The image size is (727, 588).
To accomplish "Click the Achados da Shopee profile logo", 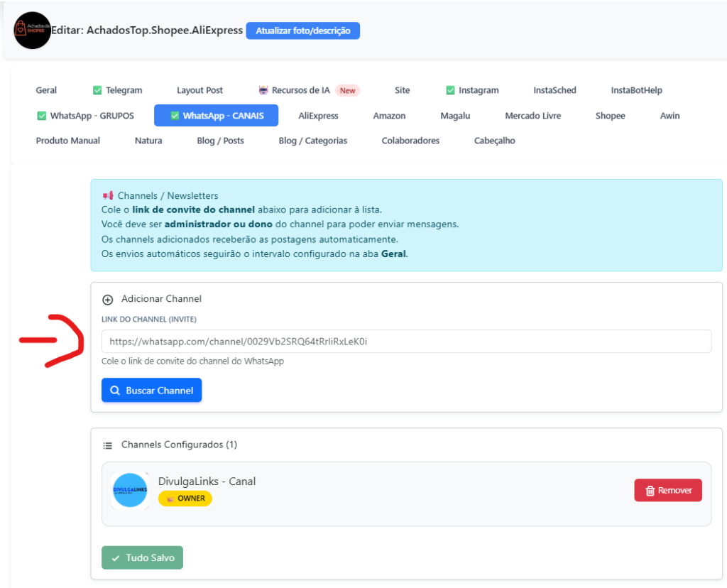I will [x=32, y=31].
